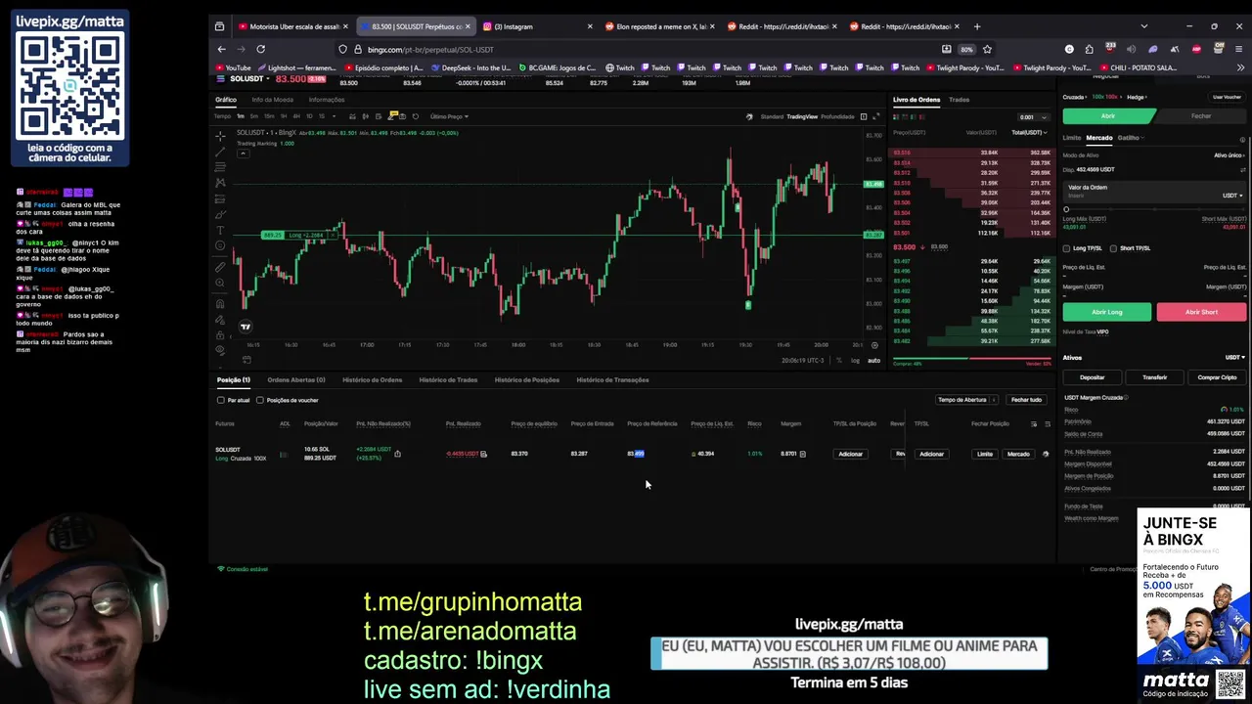Select the trend line drawing tool
The height and width of the screenshot is (704, 1252).
(220, 152)
